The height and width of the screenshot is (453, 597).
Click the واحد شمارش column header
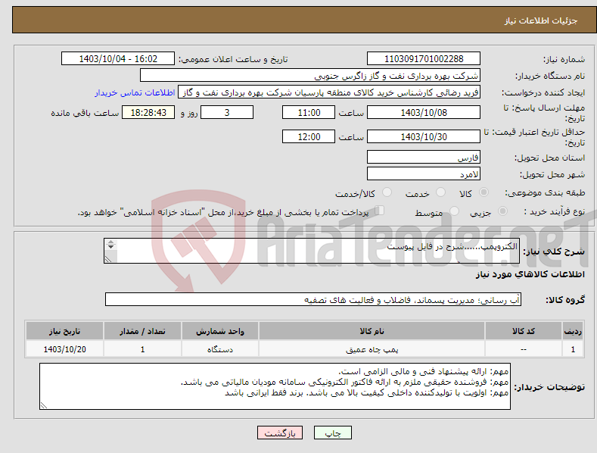220,331
